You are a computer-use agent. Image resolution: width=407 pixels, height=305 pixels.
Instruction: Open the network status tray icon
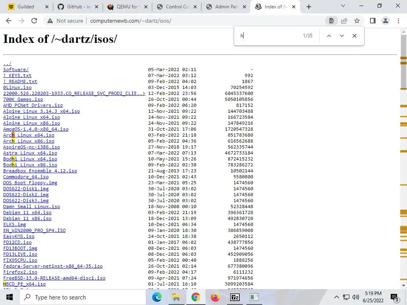346,297
